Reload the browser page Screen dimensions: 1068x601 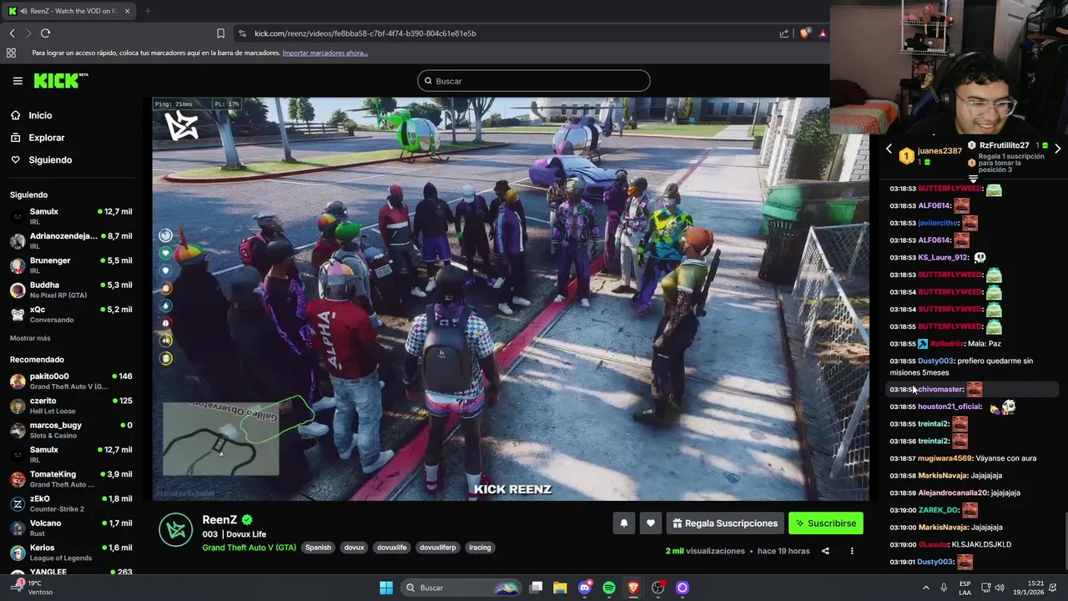click(45, 33)
